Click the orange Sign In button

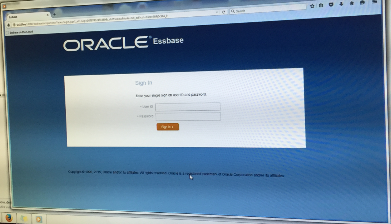pyautogui.click(x=168, y=127)
